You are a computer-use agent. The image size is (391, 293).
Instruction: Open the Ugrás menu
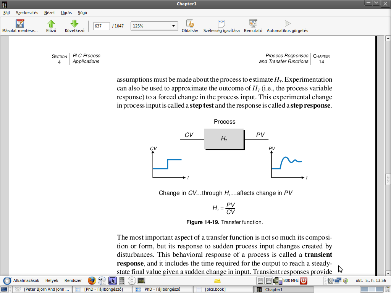(66, 13)
